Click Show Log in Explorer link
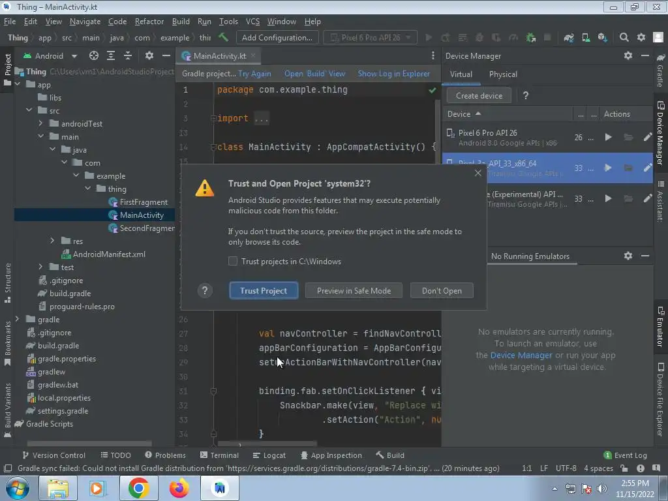668x501 pixels. click(393, 74)
